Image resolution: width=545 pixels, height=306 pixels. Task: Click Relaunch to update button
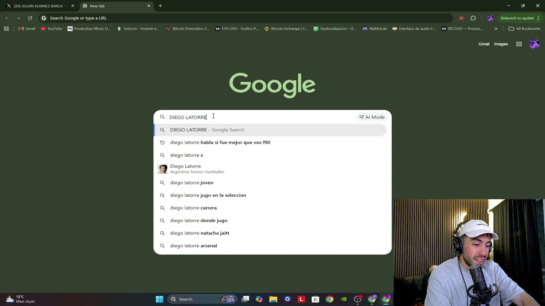click(x=517, y=18)
